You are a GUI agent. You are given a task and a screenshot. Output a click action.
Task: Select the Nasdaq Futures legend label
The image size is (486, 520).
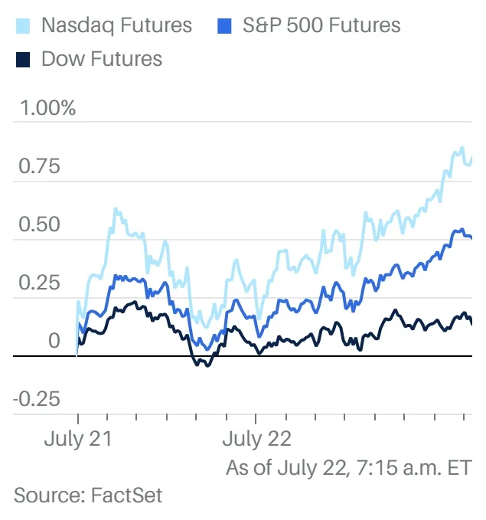pos(116,25)
